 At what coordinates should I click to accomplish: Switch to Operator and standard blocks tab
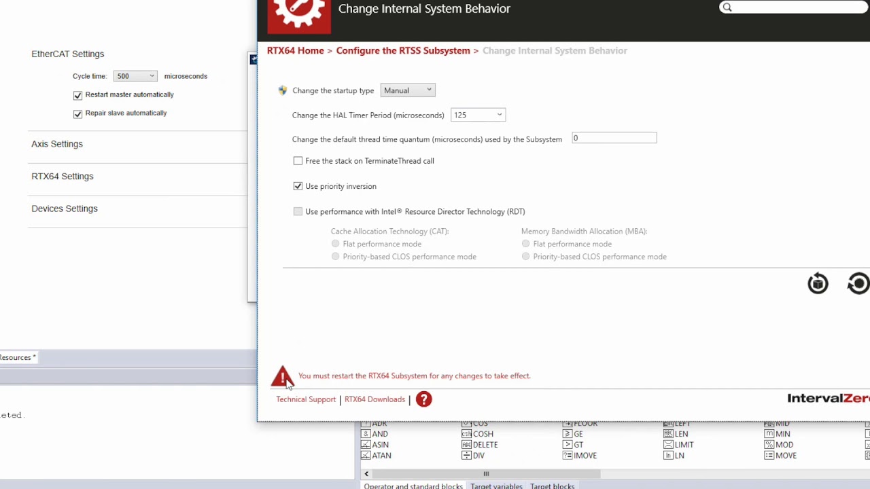(413, 486)
